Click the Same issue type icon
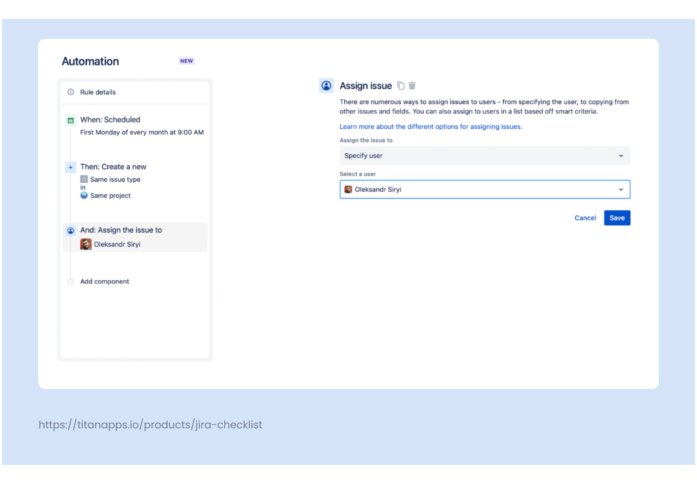Screen dimensions: 697x484 pos(84,179)
